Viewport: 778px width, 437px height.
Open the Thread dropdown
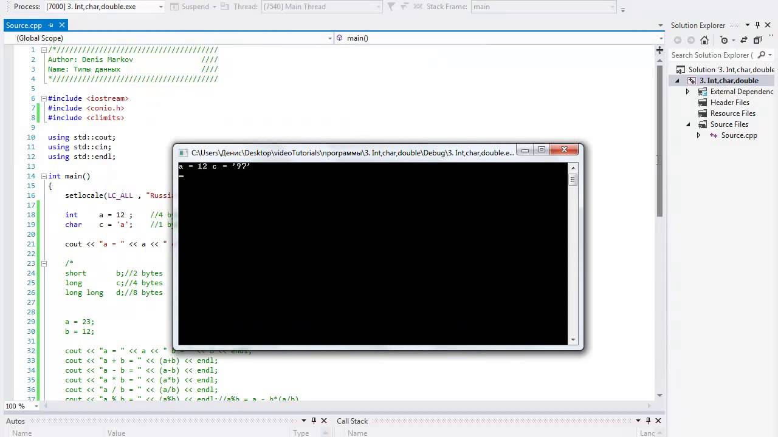(378, 7)
